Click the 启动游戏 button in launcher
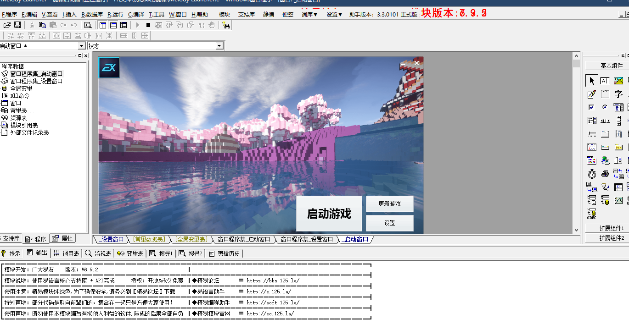Image resolution: width=629 pixels, height=330 pixels. click(329, 214)
